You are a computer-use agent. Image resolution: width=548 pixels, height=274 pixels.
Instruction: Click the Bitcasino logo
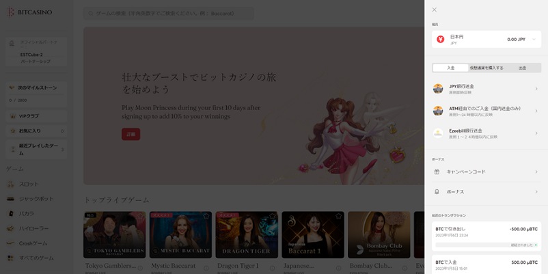29,12
